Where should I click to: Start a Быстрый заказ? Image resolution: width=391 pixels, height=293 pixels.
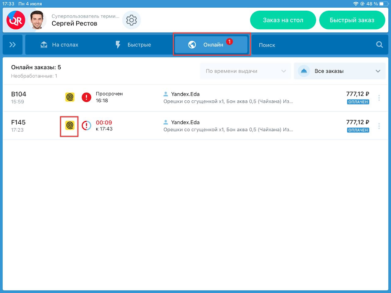(x=352, y=20)
